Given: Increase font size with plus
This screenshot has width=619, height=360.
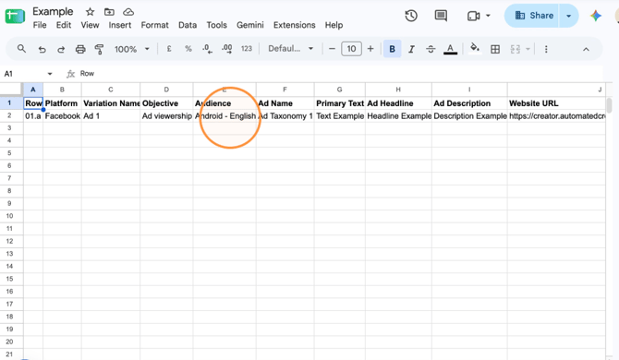Looking at the screenshot, I should [370, 49].
